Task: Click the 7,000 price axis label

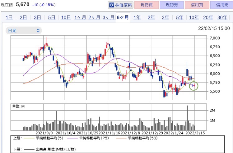Action: [215, 38]
